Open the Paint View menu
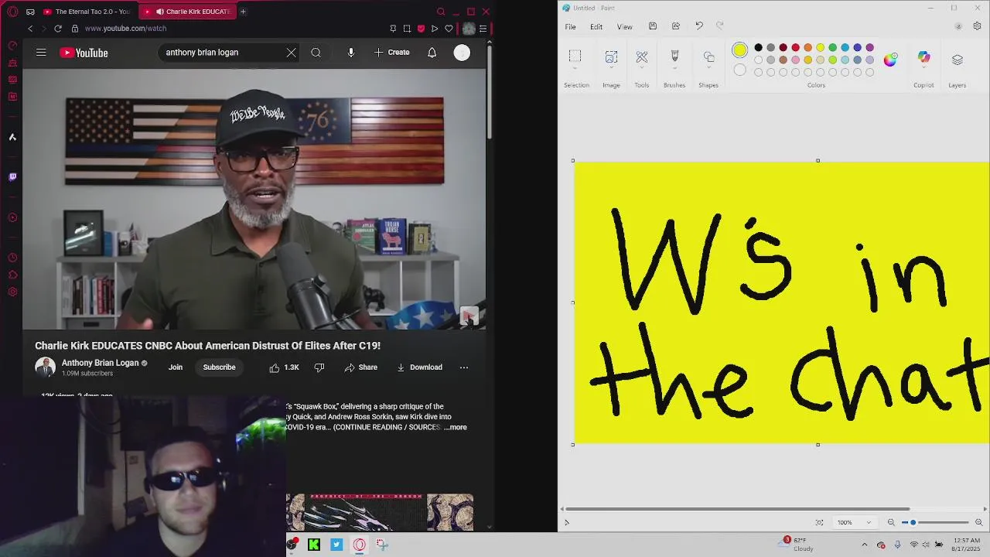 click(x=624, y=27)
